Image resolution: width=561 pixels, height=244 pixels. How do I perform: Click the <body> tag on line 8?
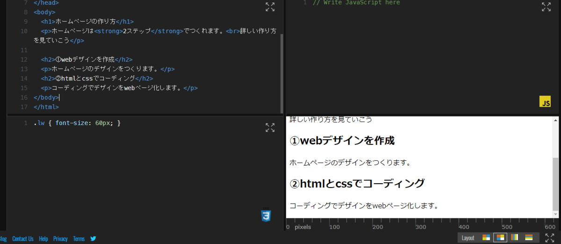[x=44, y=12]
